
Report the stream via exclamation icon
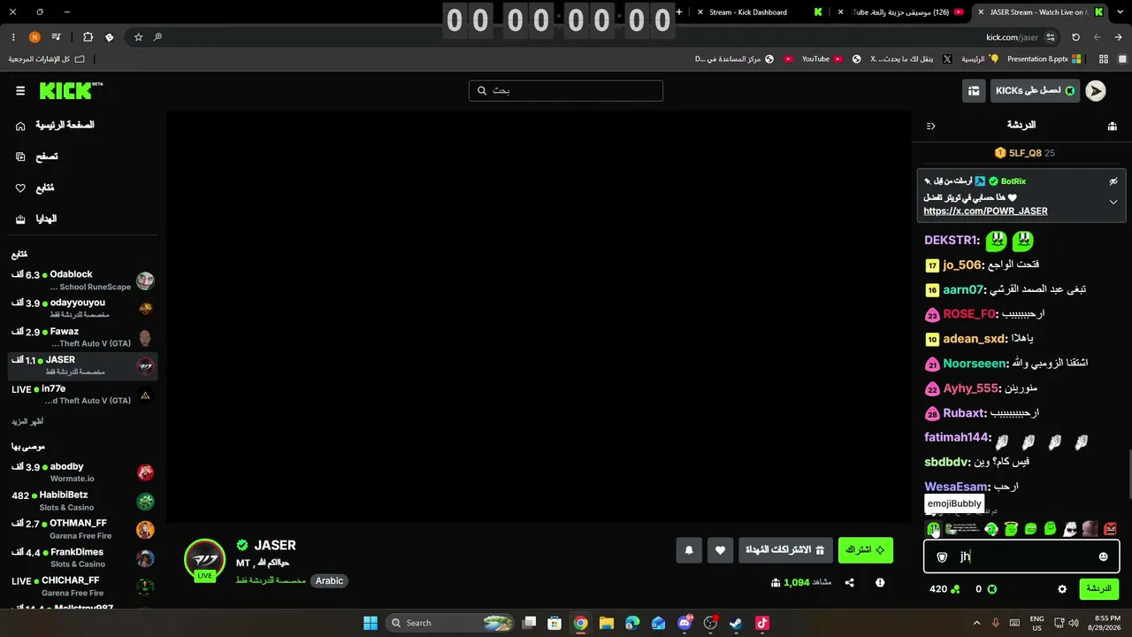[x=880, y=583]
